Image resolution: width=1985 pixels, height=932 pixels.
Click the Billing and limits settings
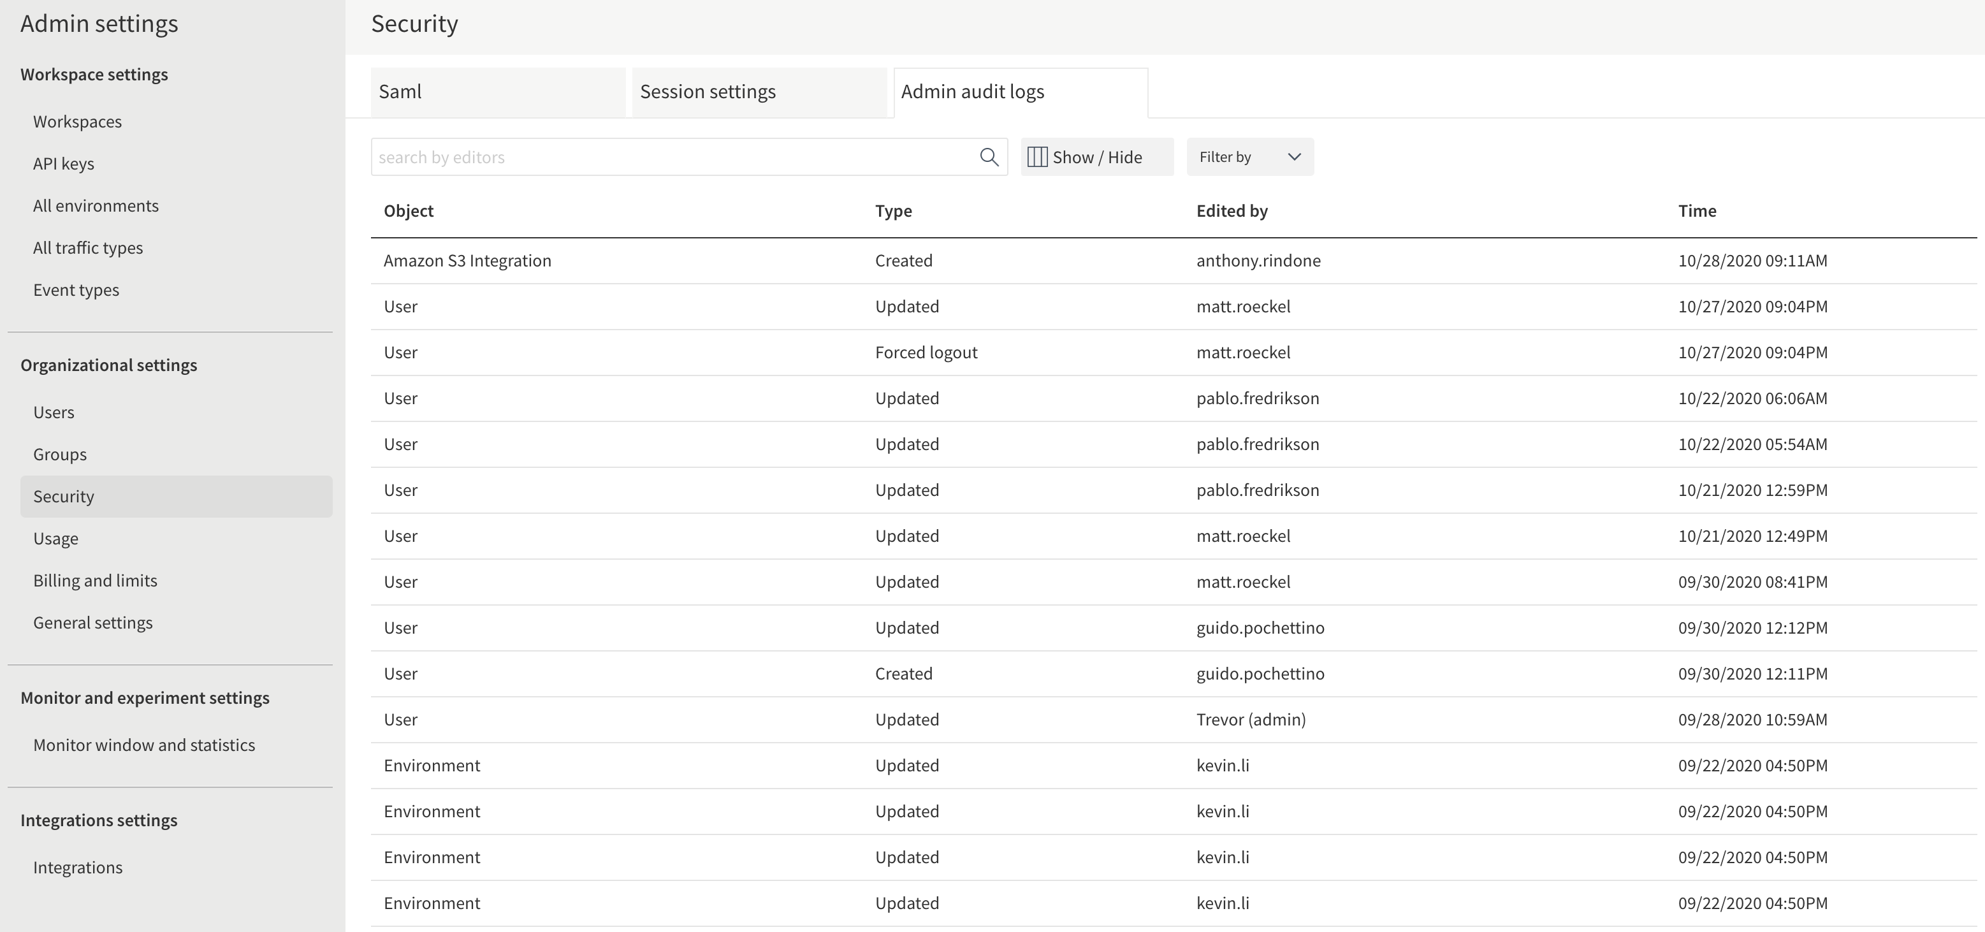[x=96, y=580]
